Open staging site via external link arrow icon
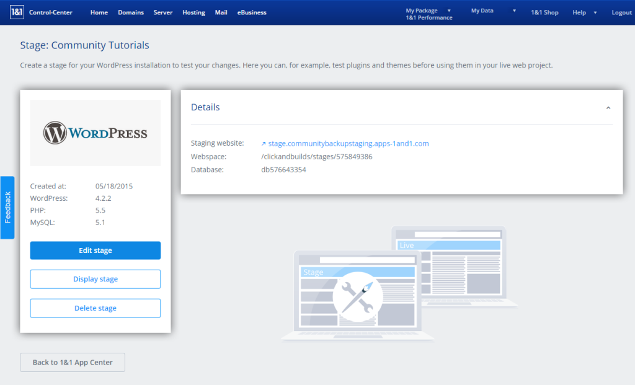This screenshot has width=635, height=385. click(264, 143)
